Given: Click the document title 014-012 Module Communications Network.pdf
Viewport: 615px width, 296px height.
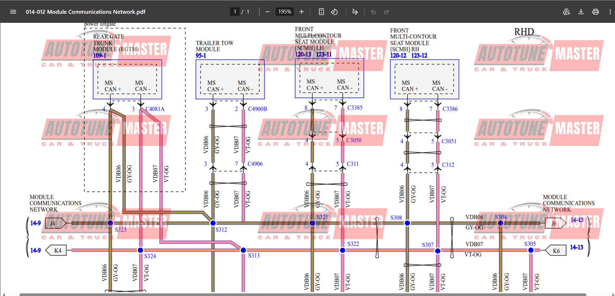Looking at the screenshot, I should tap(86, 12).
